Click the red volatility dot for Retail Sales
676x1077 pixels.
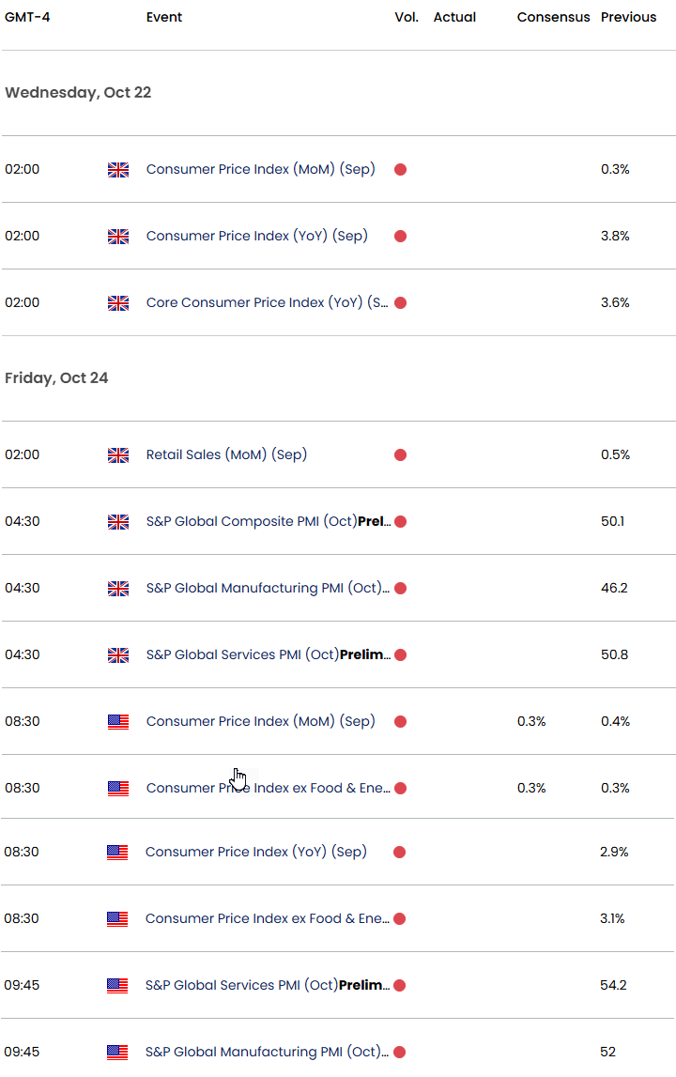pyautogui.click(x=400, y=454)
